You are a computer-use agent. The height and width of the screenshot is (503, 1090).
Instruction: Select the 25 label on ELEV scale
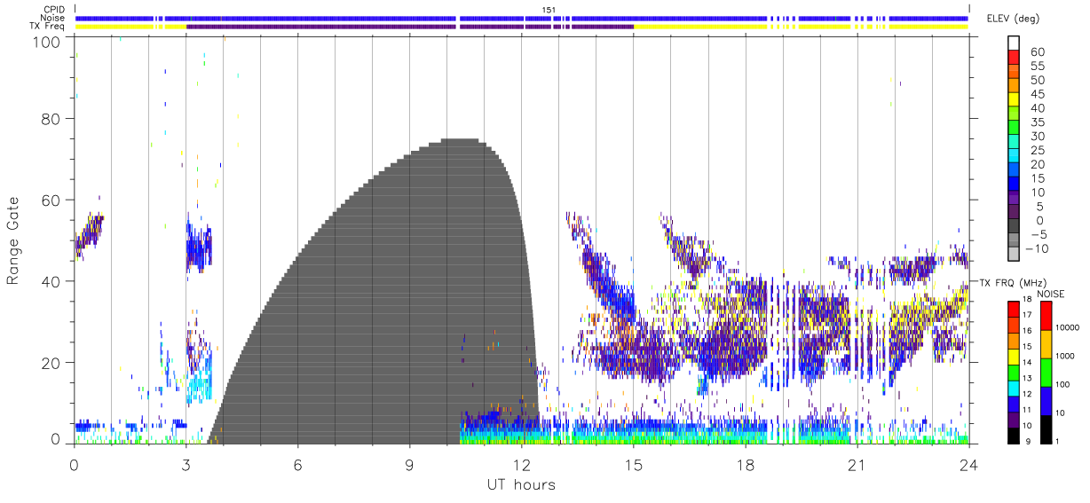1037,151
